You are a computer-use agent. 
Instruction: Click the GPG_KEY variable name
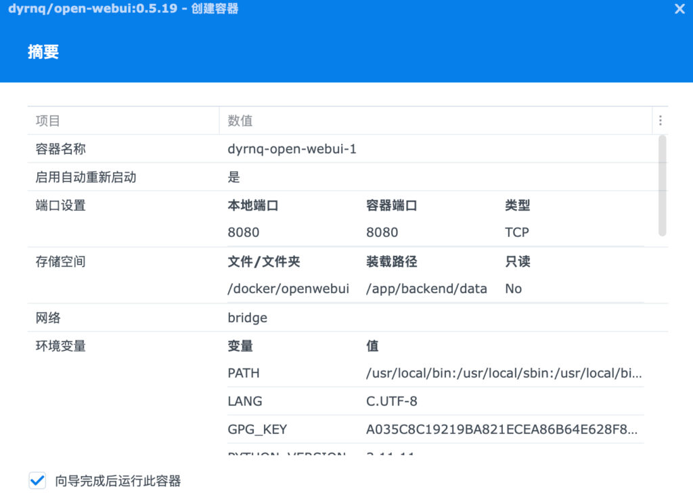point(257,429)
